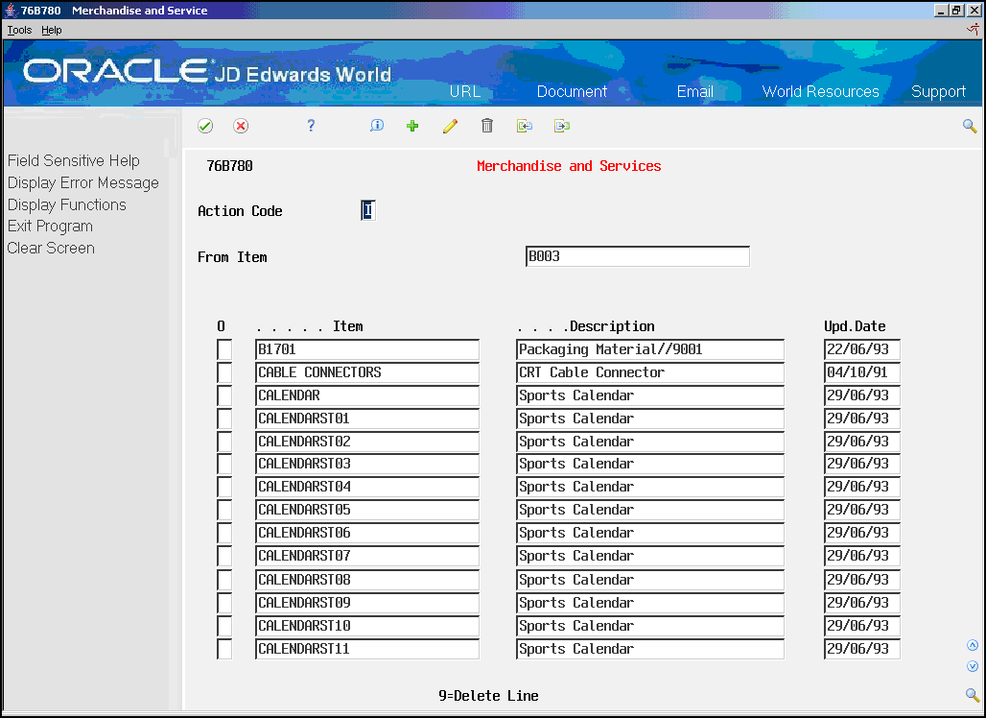Image resolution: width=986 pixels, height=718 pixels.
Task: Click item field CABLE CONNECTORS
Action: (x=367, y=372)
